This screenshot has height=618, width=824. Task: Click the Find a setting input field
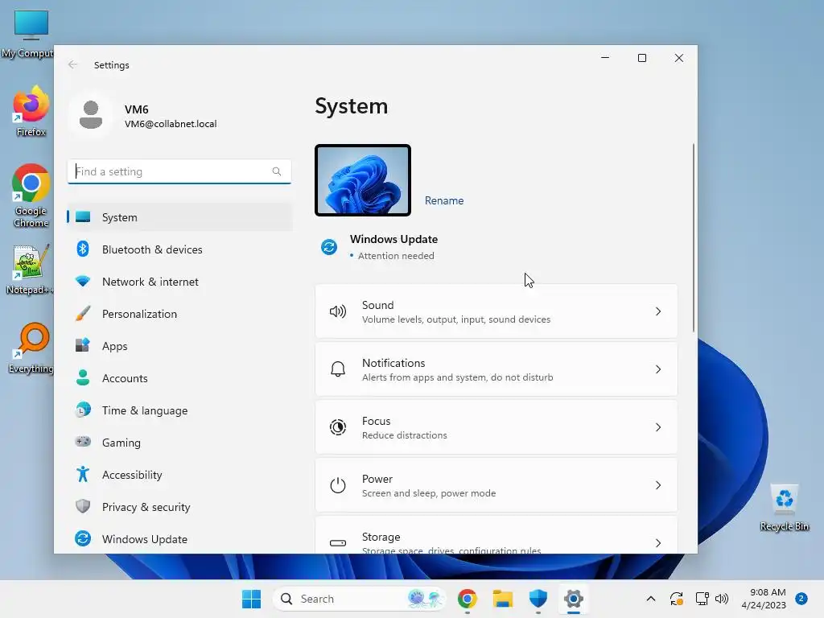pyautogui.click(x=179, y=171)
